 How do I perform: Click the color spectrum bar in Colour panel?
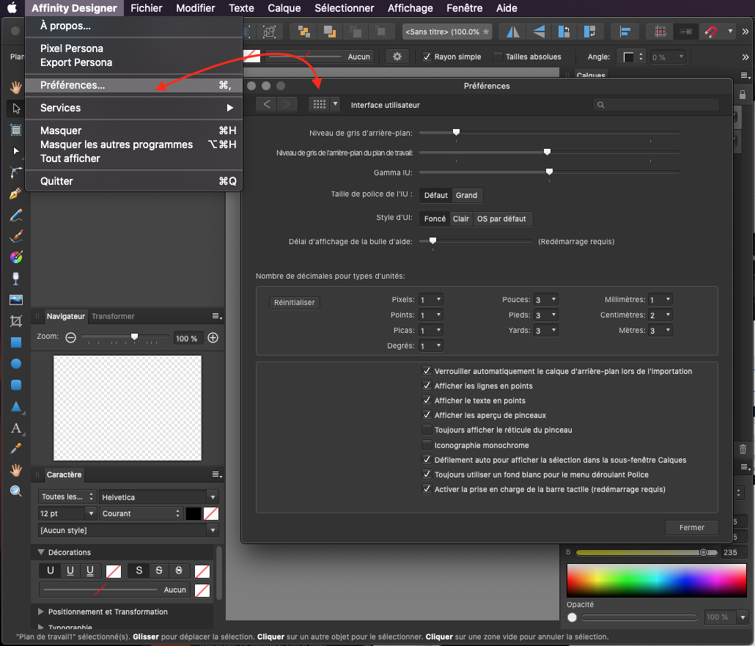tap(656, 580)
